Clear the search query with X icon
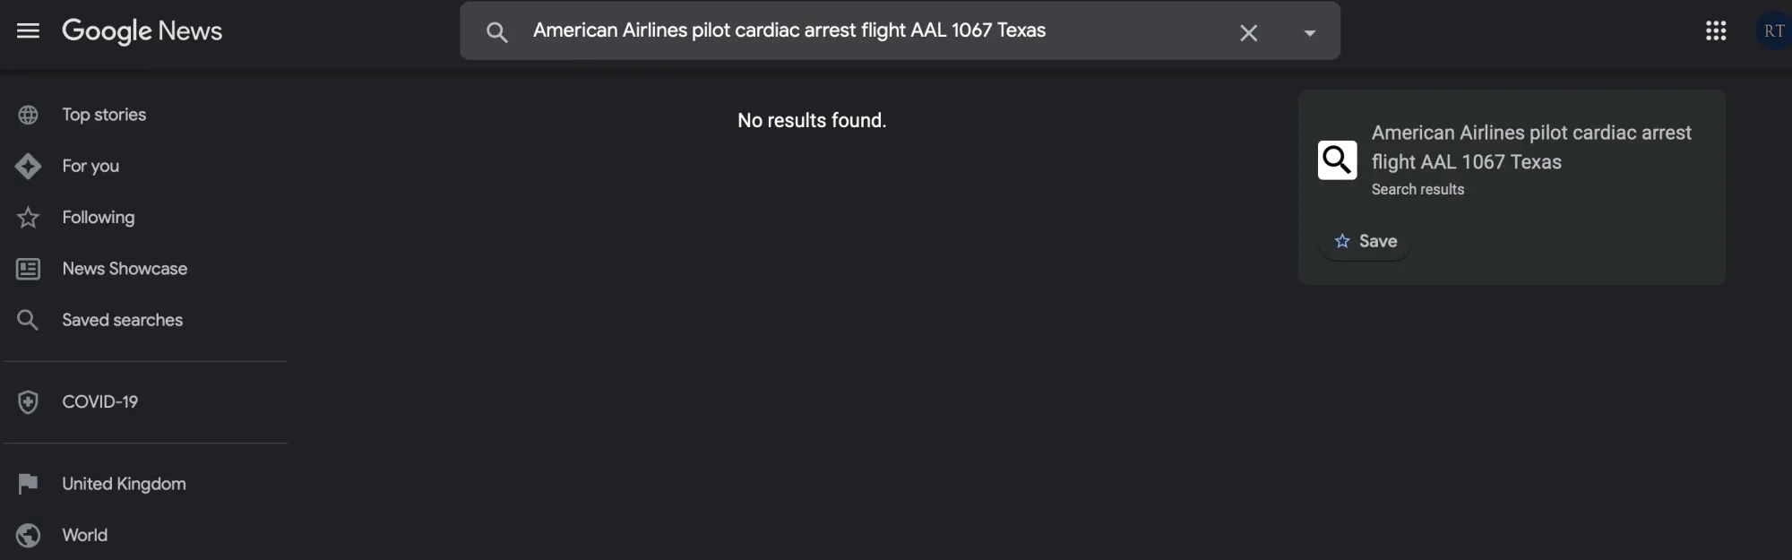 pyautogui.click(x=1248, y=33)
